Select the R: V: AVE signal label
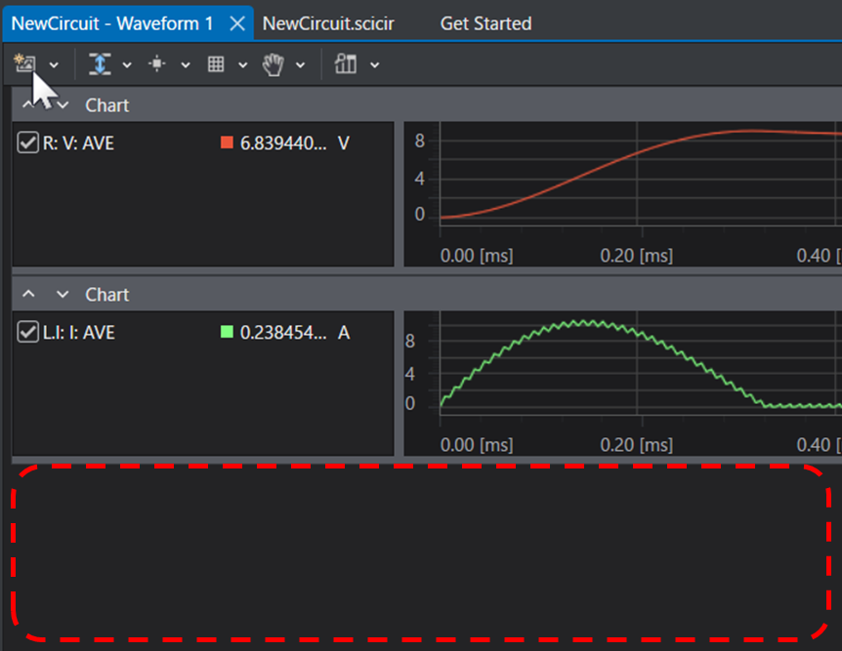842x651 pixels. pyautogui.click(x=78, y=143)
